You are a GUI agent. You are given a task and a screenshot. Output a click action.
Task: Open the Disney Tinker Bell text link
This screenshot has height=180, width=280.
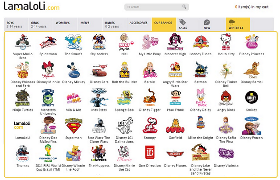pyautogui.click(x=226, y=84)
